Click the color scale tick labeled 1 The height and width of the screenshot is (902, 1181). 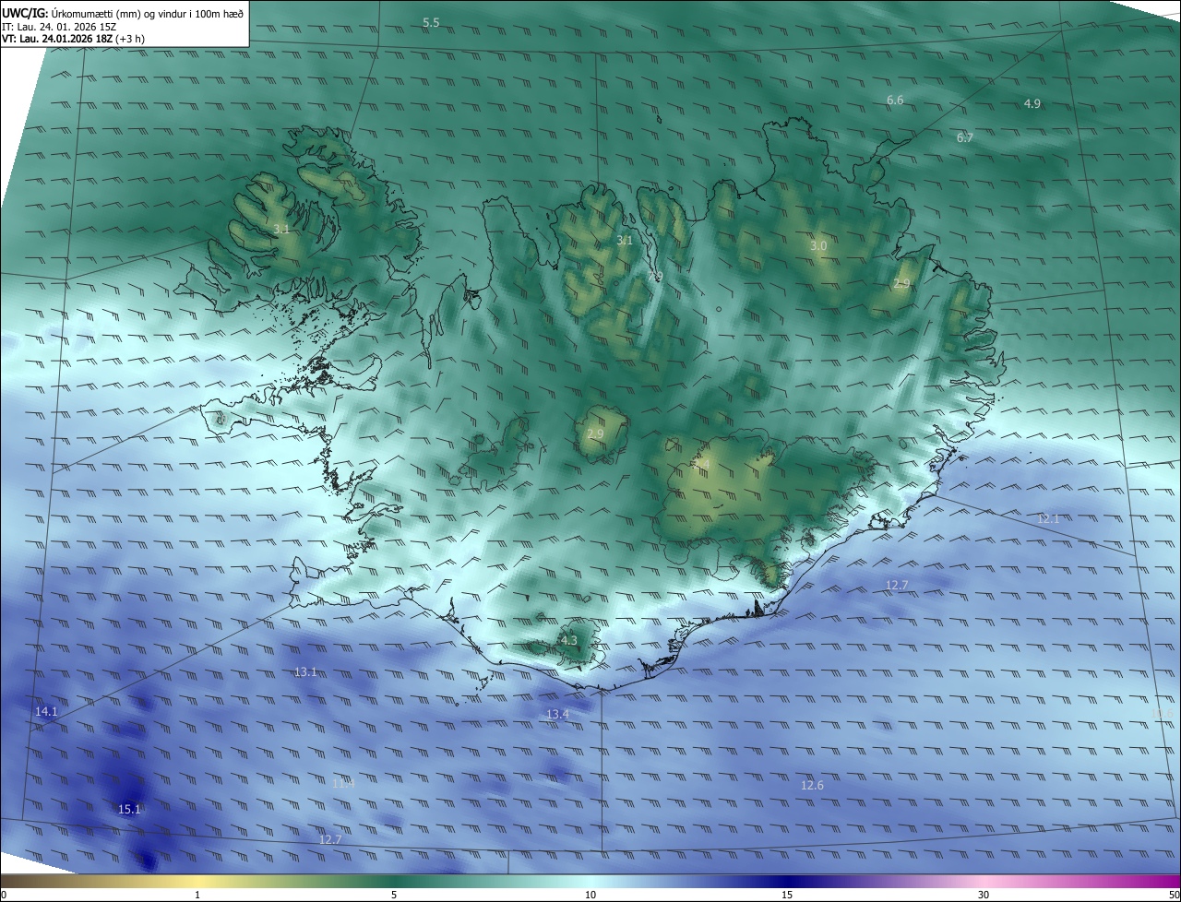click(197, 895)
